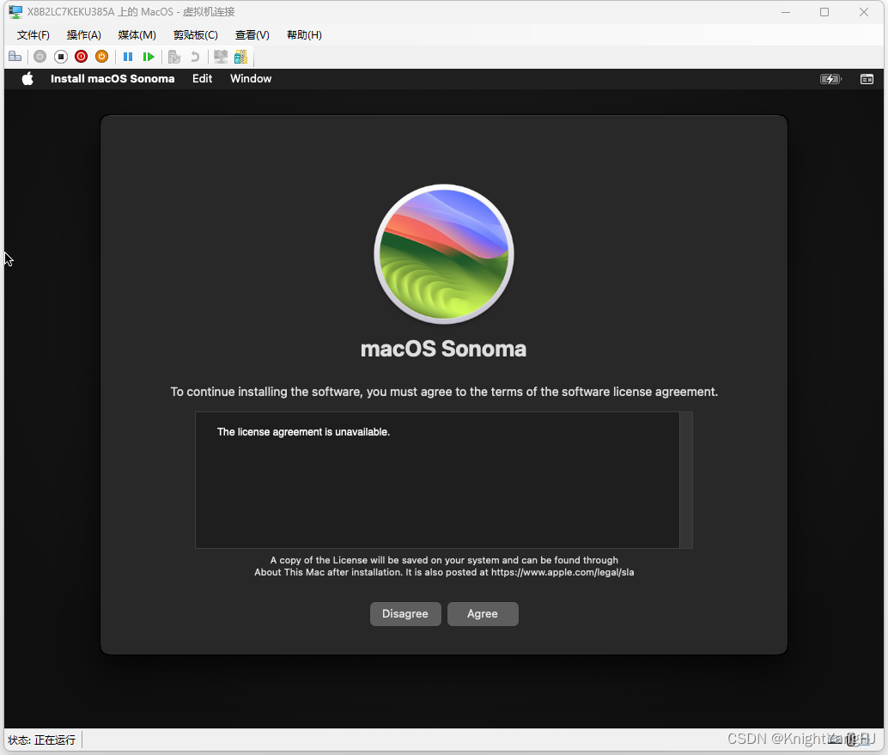Screen dimensions: 888x755
Task: Open the Apple menu
Action: [27, 79]
